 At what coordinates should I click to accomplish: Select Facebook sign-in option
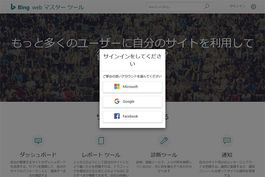coord(132,117)
